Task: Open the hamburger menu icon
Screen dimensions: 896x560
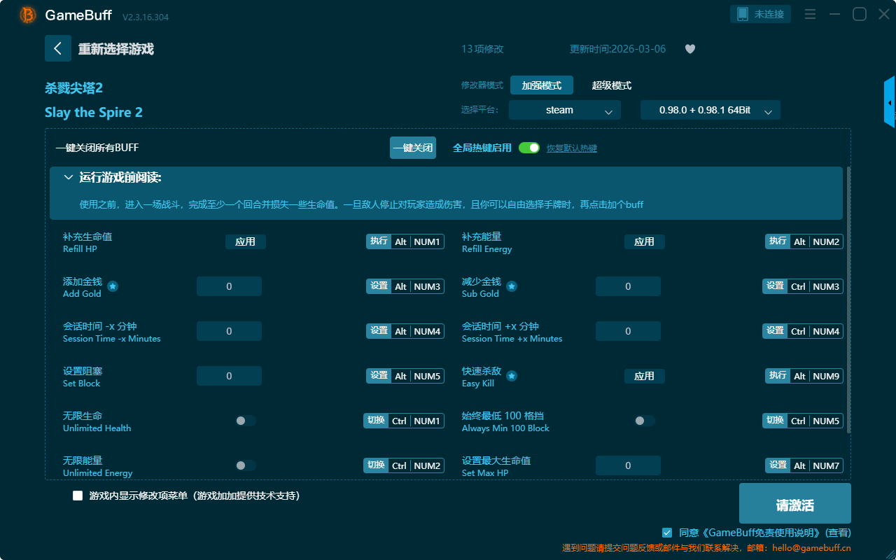Action: point(810,14)
